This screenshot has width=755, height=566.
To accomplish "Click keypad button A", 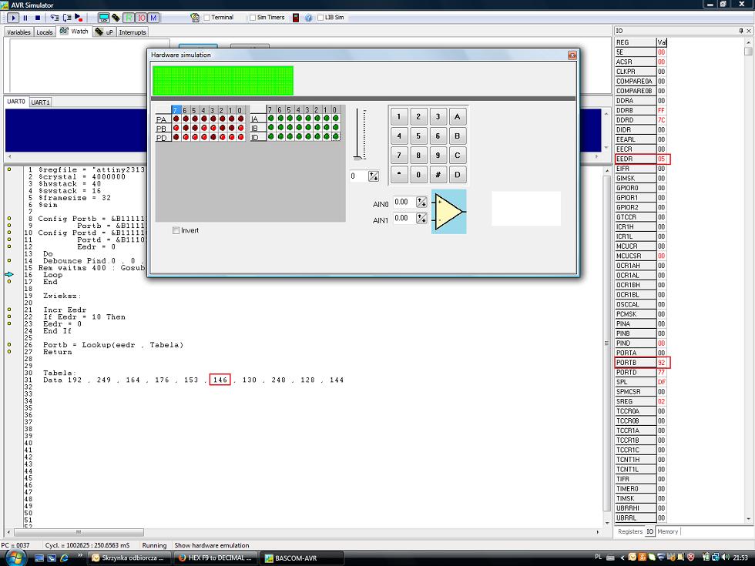I will (x=457, y=116).
